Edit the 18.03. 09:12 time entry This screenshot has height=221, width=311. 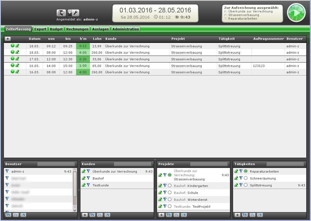(x=17, y=46)
